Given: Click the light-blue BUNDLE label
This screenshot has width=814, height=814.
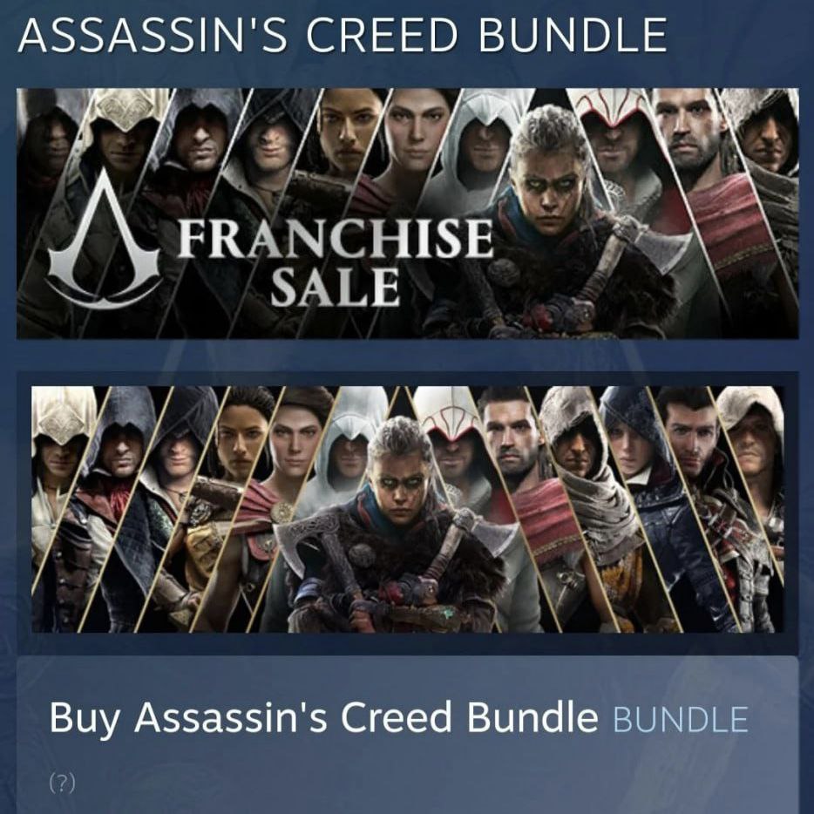Looking at the screenshot, I should 681,720.
